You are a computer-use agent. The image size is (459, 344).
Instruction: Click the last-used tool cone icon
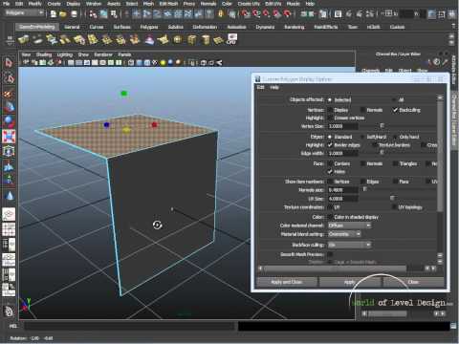coord(10,196)
